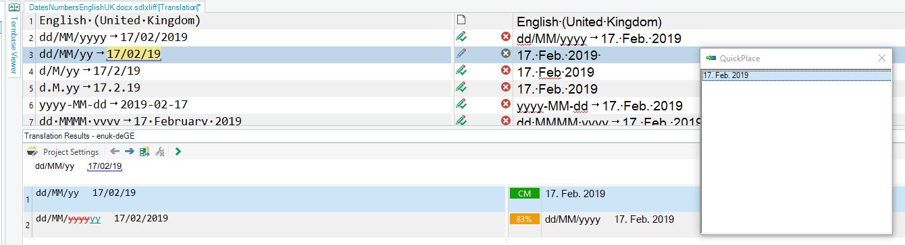The image size is (905, 245).
Task: Click the green CM match badge
Action: [x=524, y=194]
